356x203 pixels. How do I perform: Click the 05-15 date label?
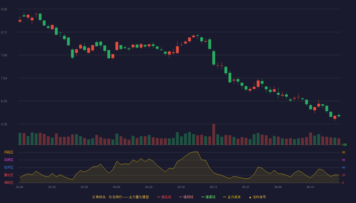(x=213, y=187)
